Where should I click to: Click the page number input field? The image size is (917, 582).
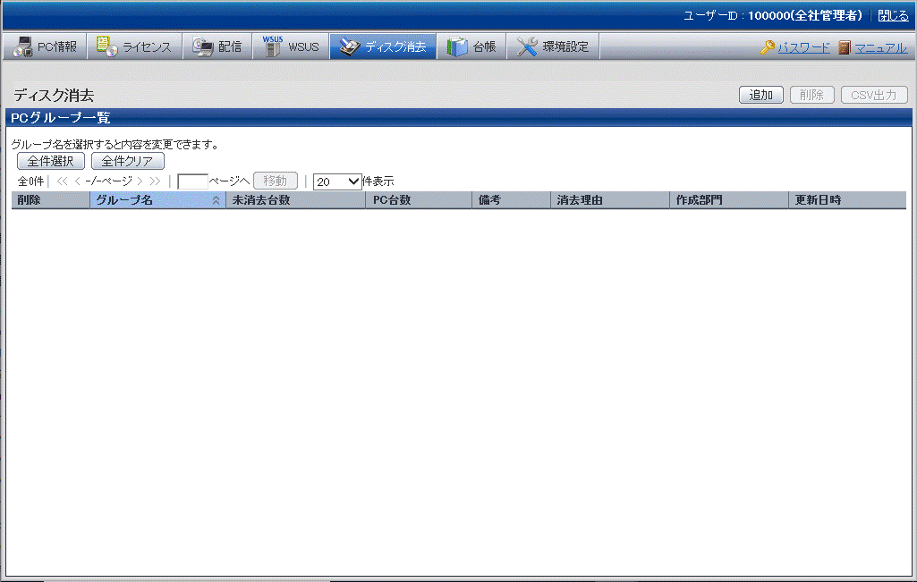(x=192, y=181)
